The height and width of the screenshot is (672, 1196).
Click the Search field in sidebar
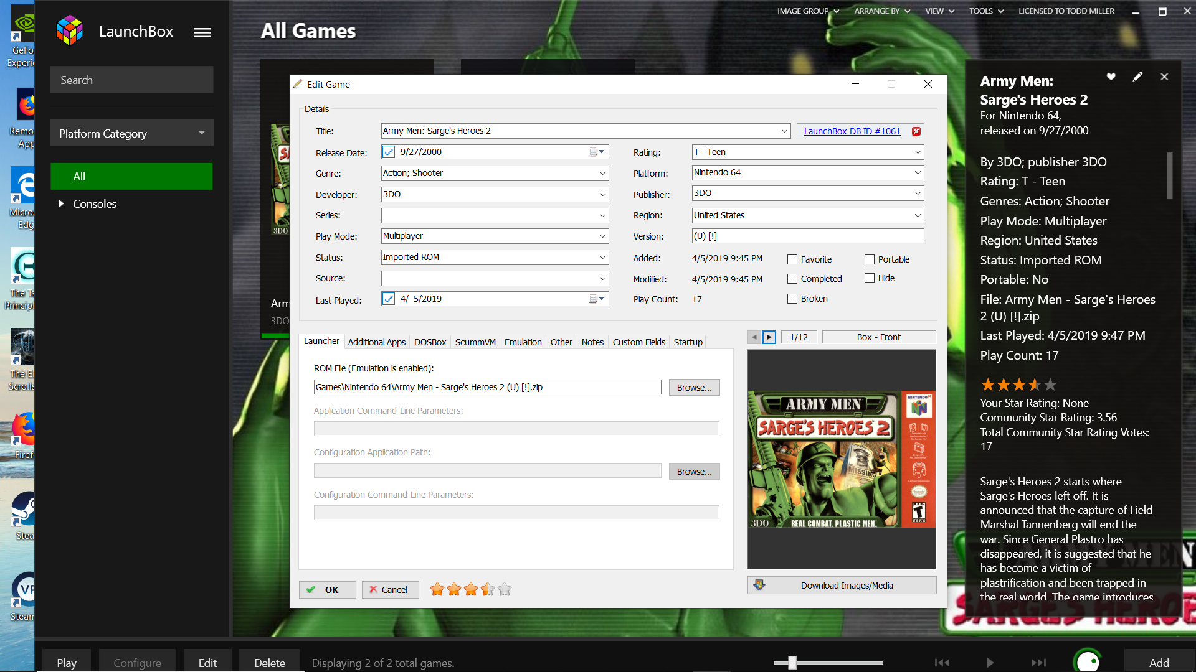(x=131, y=80)
